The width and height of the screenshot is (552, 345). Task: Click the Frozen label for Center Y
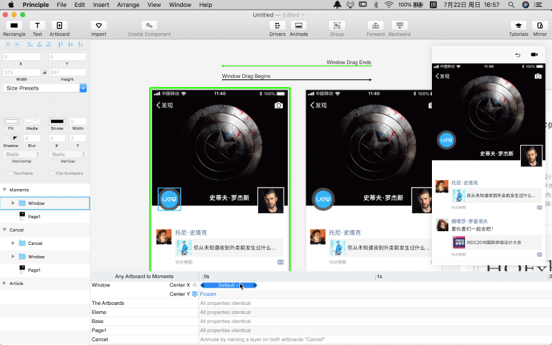[208, 294]
